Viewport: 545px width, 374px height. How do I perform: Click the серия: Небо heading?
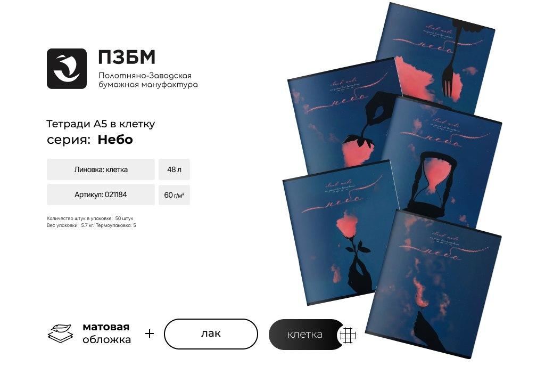89,140
